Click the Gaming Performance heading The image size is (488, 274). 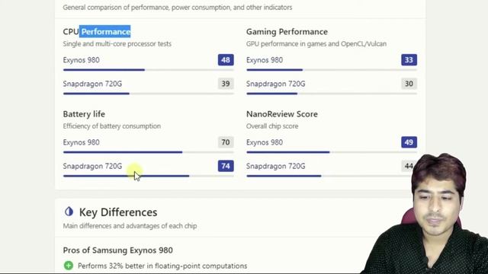tap(287, 32)
